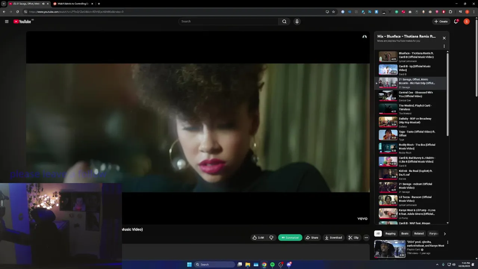Open the tab search dropdown arrow
The image size is (478, 269).
[4, 4]
